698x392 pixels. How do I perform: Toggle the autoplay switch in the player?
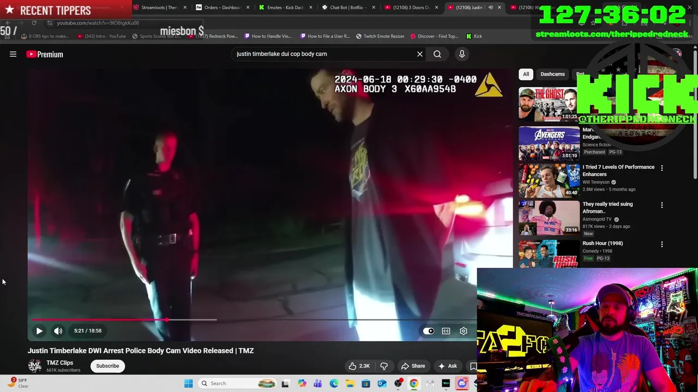[x=429, y=331]
